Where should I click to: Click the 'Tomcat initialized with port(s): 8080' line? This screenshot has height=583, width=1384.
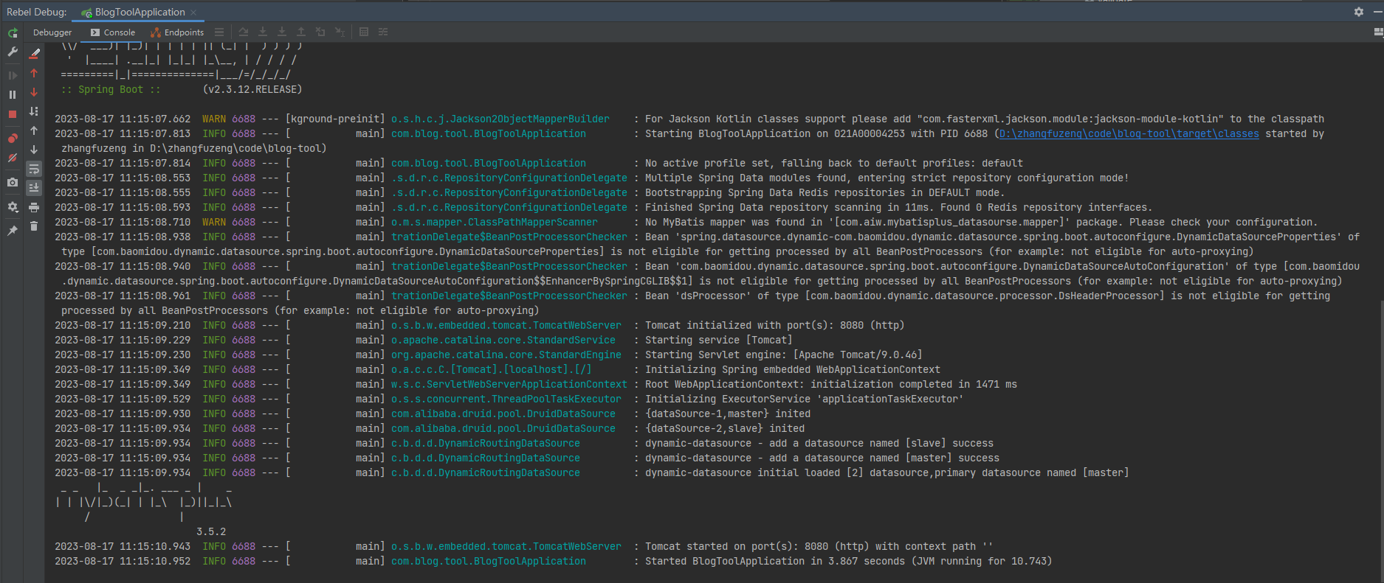(x=774, y=325)
